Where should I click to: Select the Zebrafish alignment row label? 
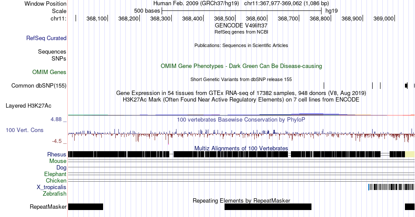55,194
